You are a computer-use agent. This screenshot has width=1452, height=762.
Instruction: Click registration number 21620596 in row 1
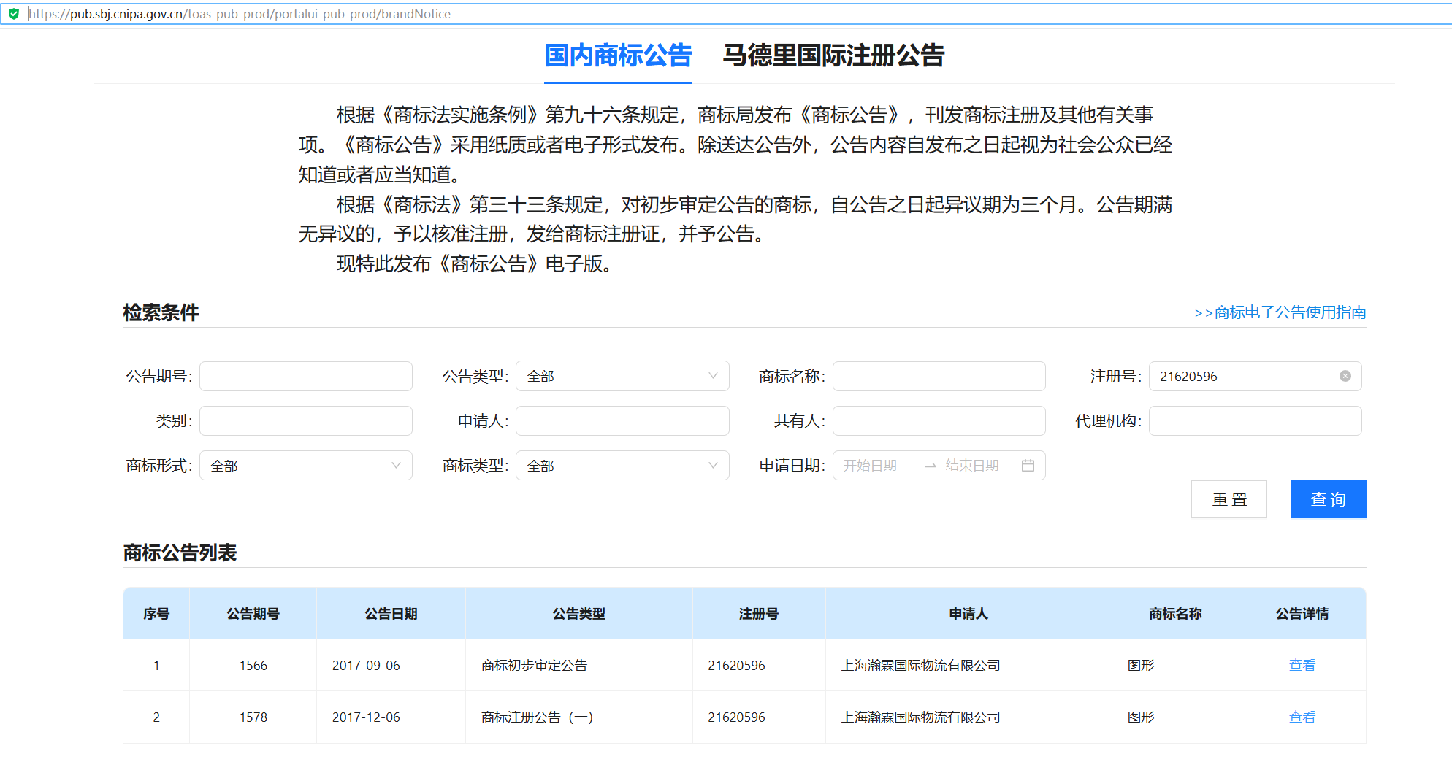coord(736,665)
